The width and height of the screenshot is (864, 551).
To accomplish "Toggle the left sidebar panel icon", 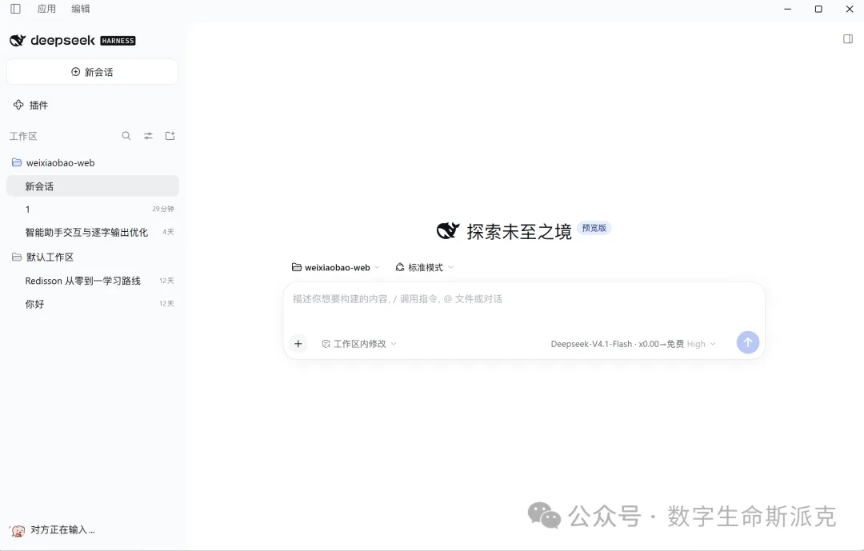I will coord(15,9).
